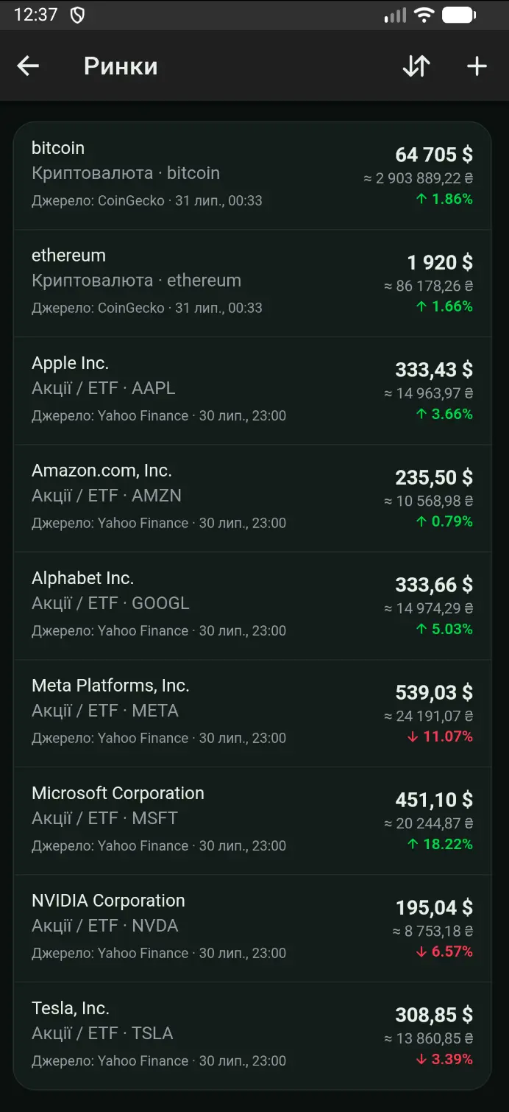
Task: Open the bitcoin market row
Action: coord(252,176)
